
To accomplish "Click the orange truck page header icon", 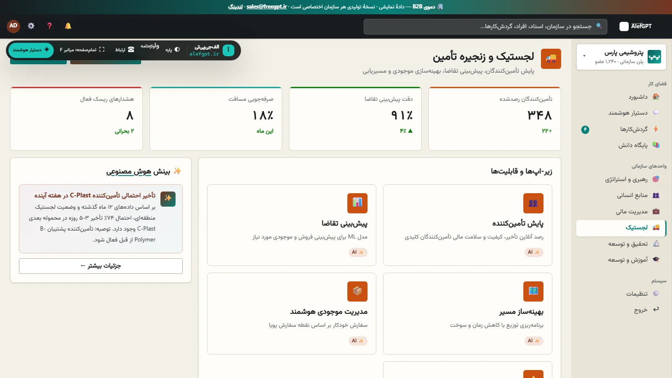I will click(551, 59).
